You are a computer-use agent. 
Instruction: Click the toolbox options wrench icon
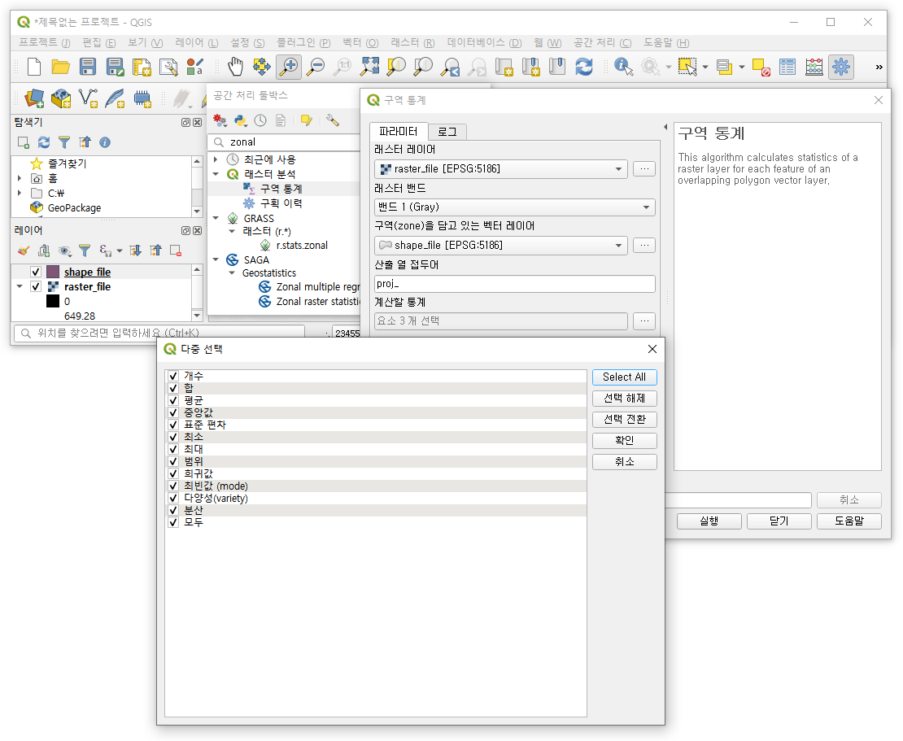332,120
